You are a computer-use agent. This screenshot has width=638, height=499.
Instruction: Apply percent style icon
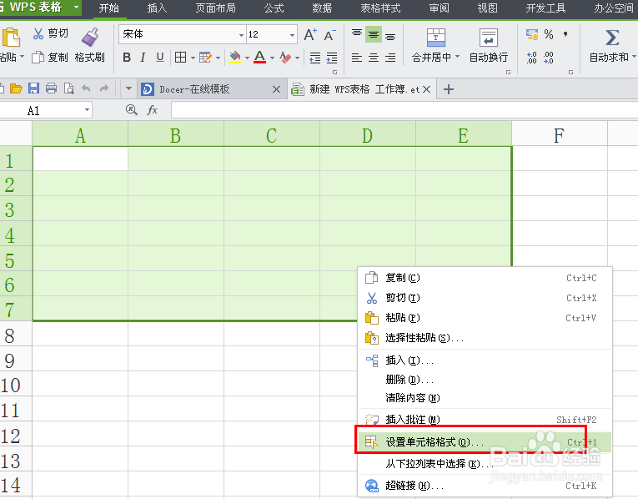[549, 34]
